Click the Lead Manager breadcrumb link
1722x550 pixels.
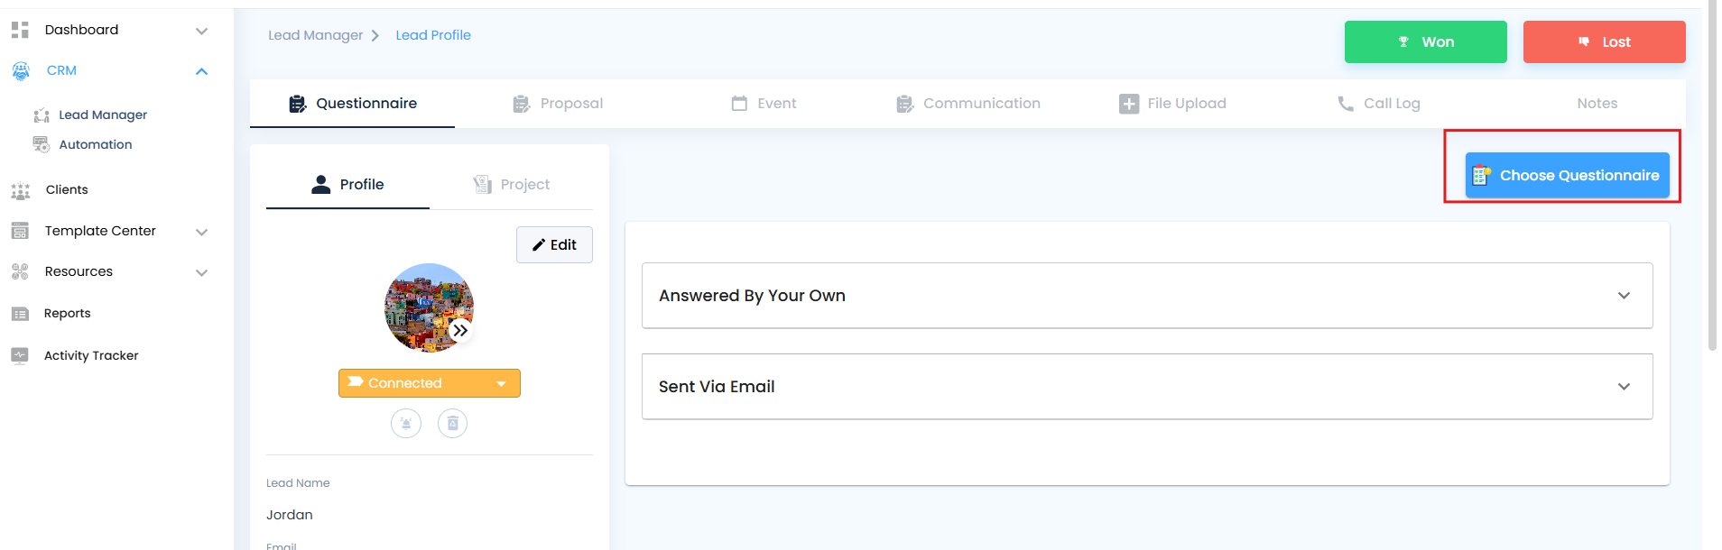coord(315,35)
